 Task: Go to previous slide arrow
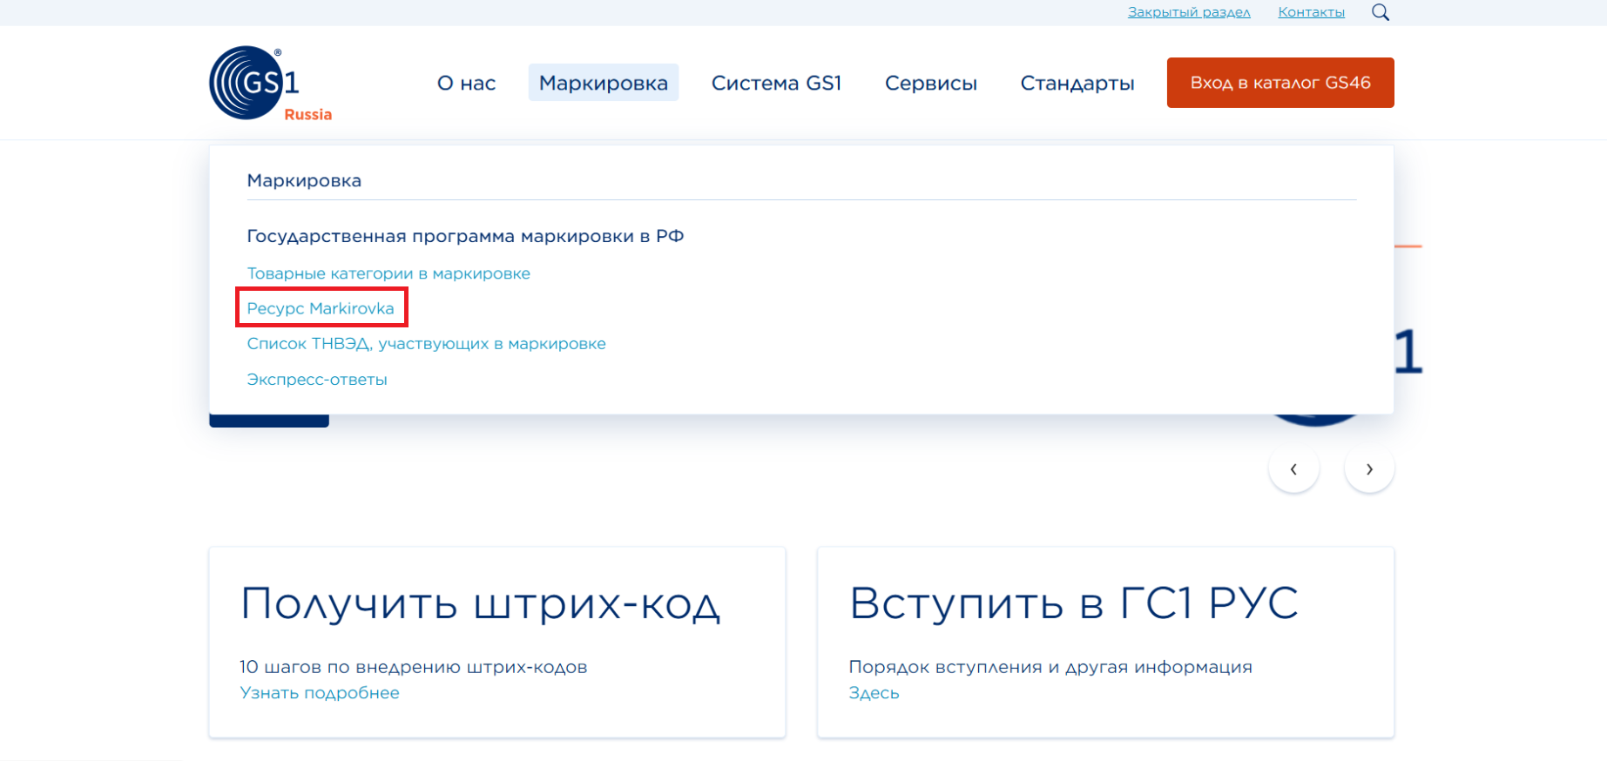[1293, 469]
